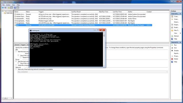
Task: Click the Export action
Action: 176,54
